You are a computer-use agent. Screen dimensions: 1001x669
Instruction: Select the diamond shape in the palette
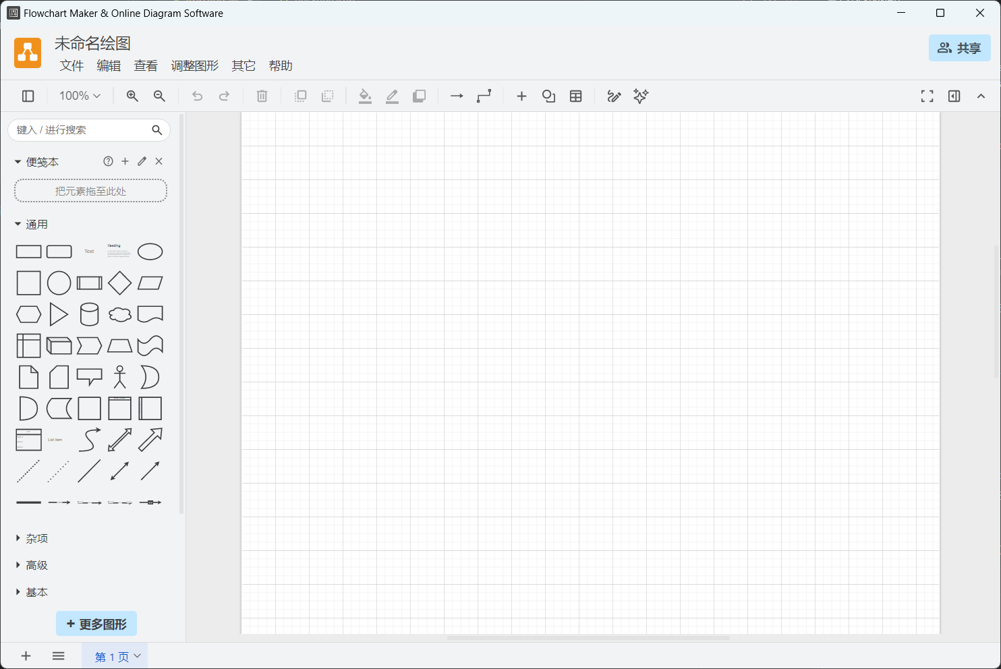click(119, 283)
